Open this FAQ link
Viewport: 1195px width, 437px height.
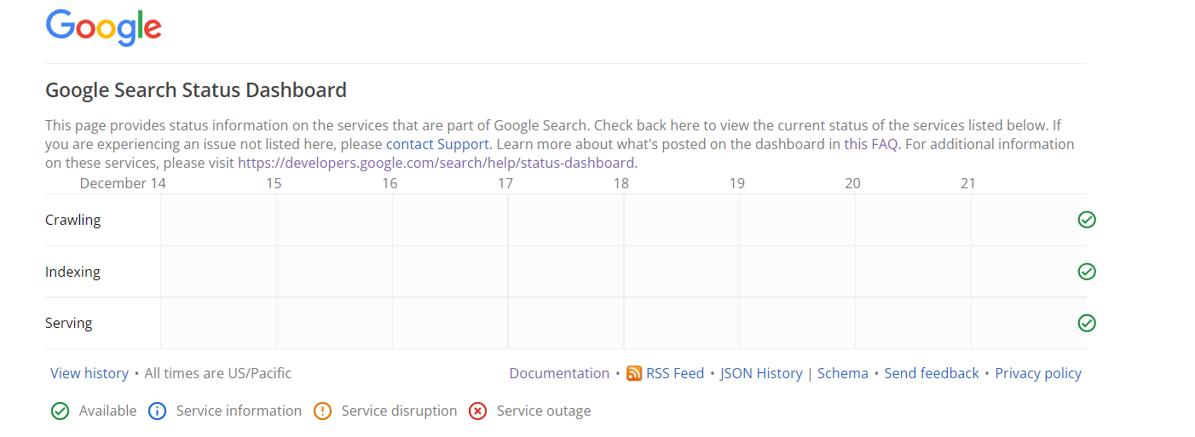pyautogui.click(x=870, y=144)
